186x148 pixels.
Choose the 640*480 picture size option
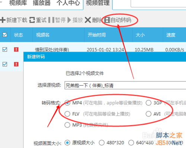pyautogui.click(x=131, y=143)
